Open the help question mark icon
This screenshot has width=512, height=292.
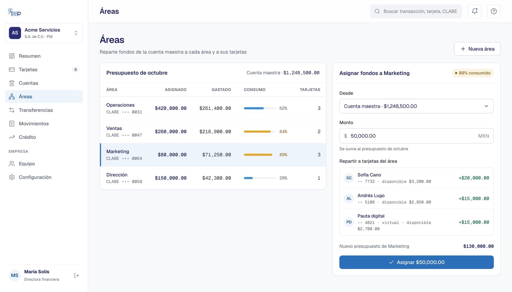pyautogui.click(x=494, y=11)
